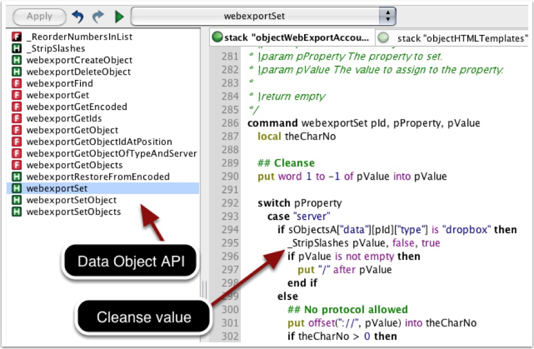
Task: Click the case "server" code line
Action: click(299, 216)
